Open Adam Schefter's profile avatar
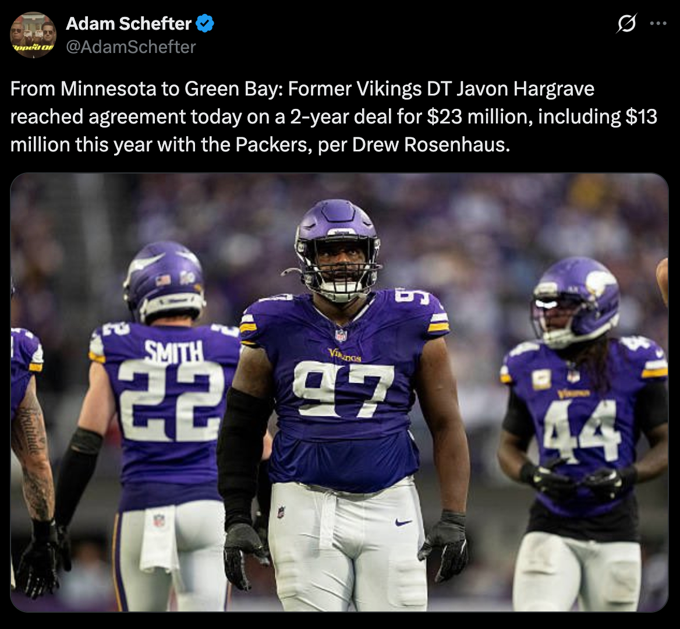680x629 pixels. pyautogui.click(x=33, y=35)
